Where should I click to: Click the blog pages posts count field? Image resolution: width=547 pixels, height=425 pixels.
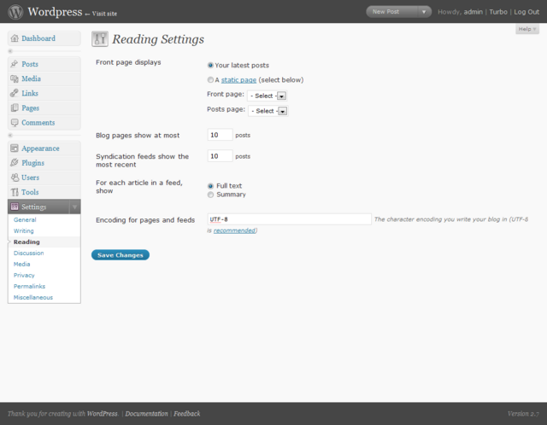click(220, 135)
